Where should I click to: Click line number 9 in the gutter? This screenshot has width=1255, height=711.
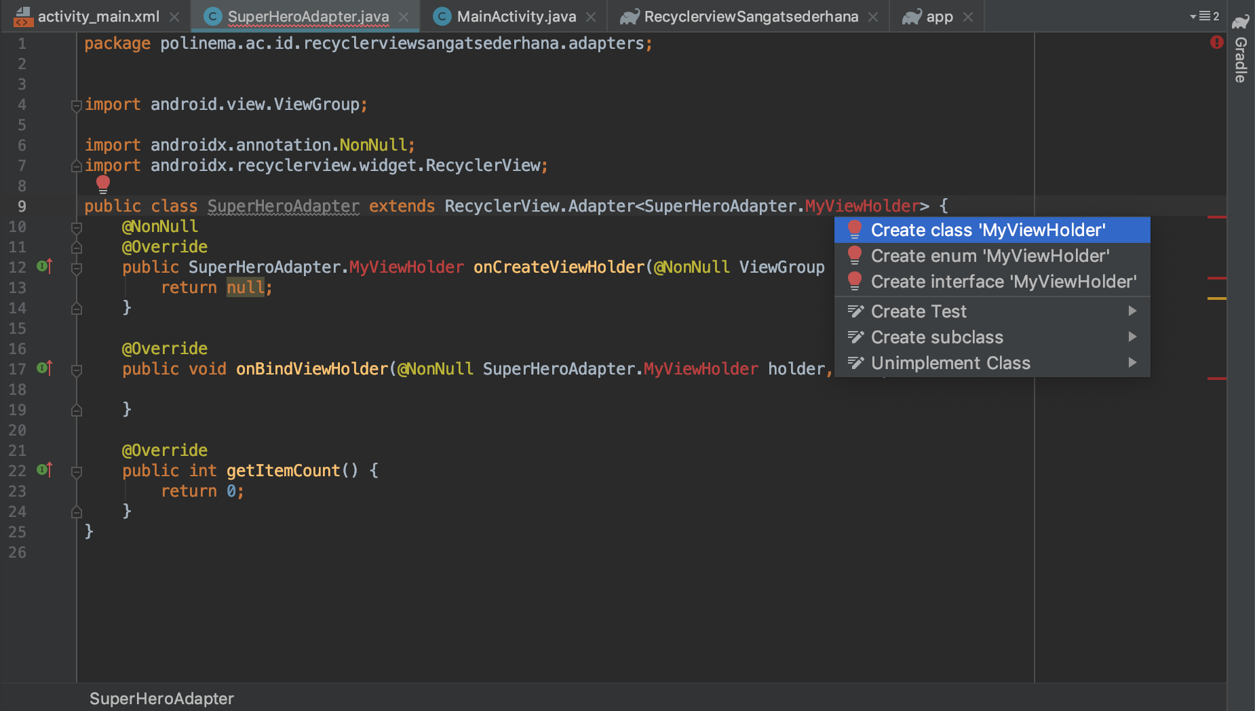click(x=22, y=206)
